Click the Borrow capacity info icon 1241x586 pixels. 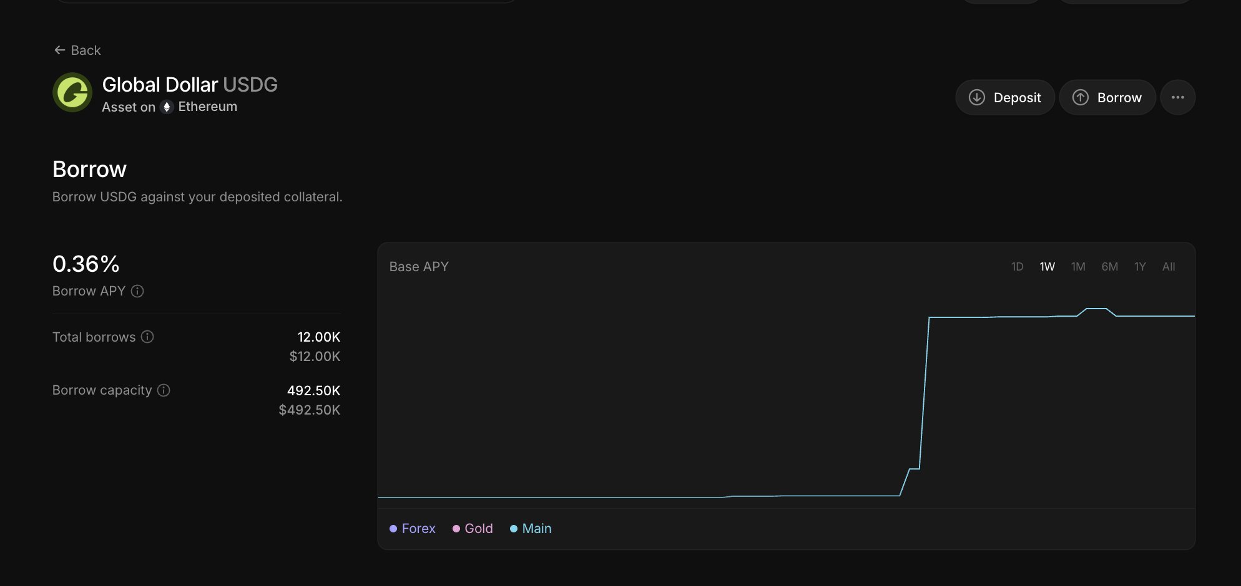coord(164,390)
